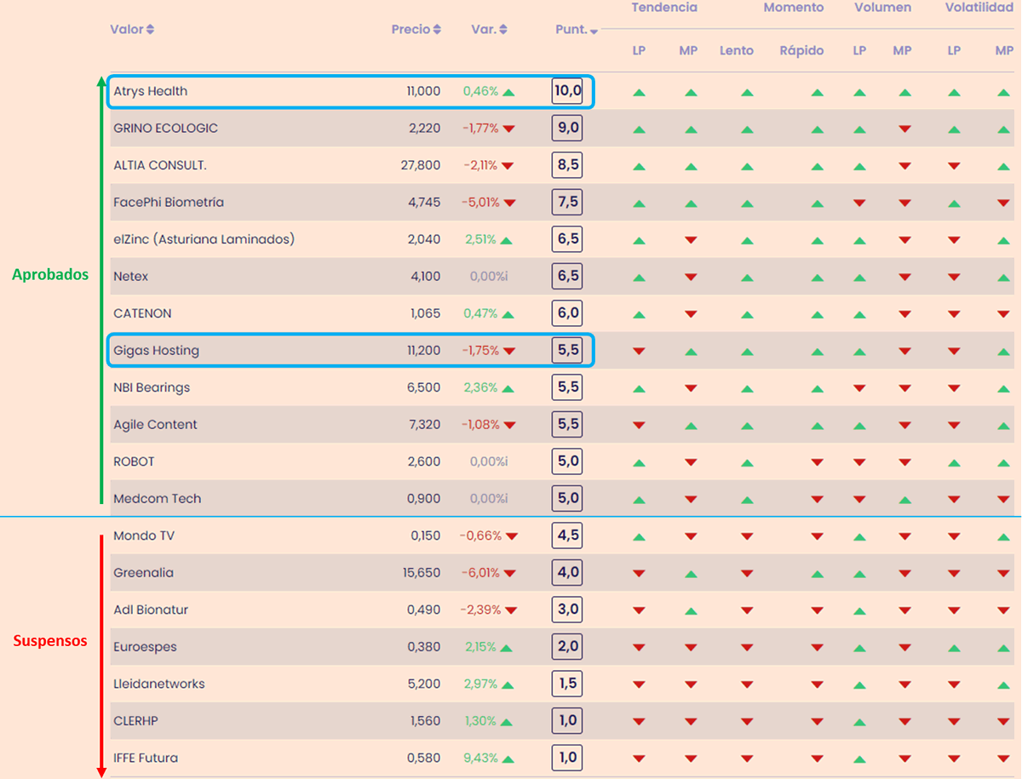Click Atrys Health's green variation up arrow

click(x=508, y=92)
